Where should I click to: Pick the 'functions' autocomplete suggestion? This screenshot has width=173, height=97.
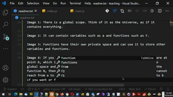(x=106, y=62)
